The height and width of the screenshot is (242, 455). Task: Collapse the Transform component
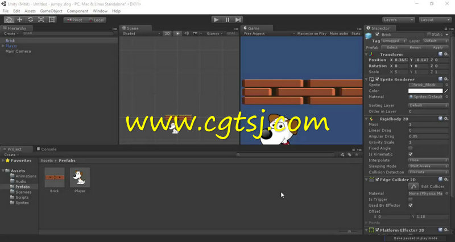click(366, 54)
